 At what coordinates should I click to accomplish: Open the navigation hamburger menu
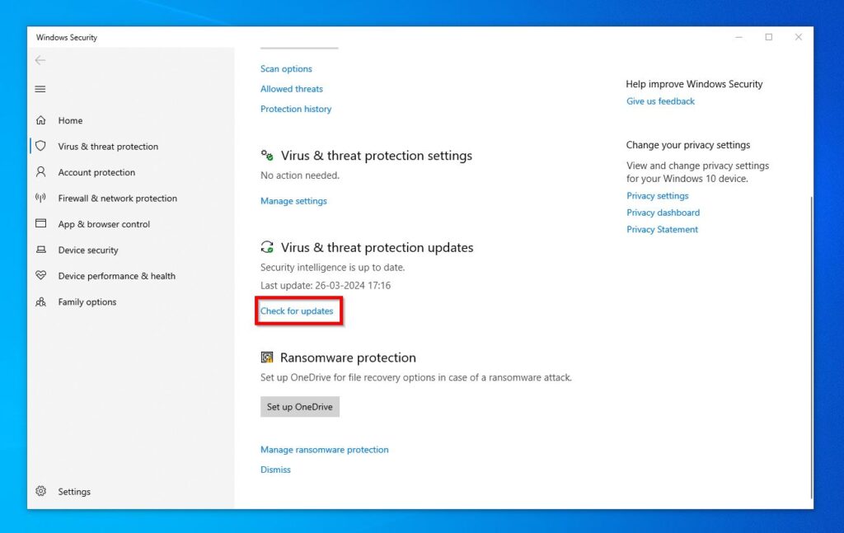click(x=40, y=89)
